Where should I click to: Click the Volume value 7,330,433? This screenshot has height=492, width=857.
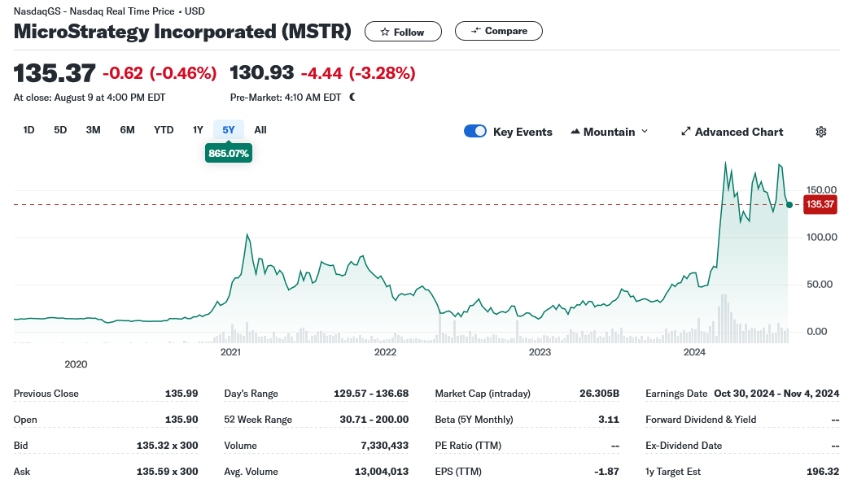[384, 445]
